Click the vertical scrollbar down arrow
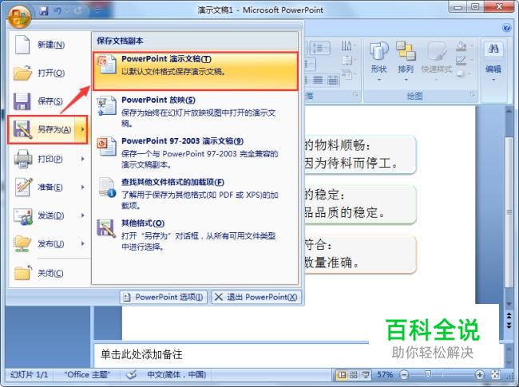Screen dimensions: 519x387 point(509,304)
